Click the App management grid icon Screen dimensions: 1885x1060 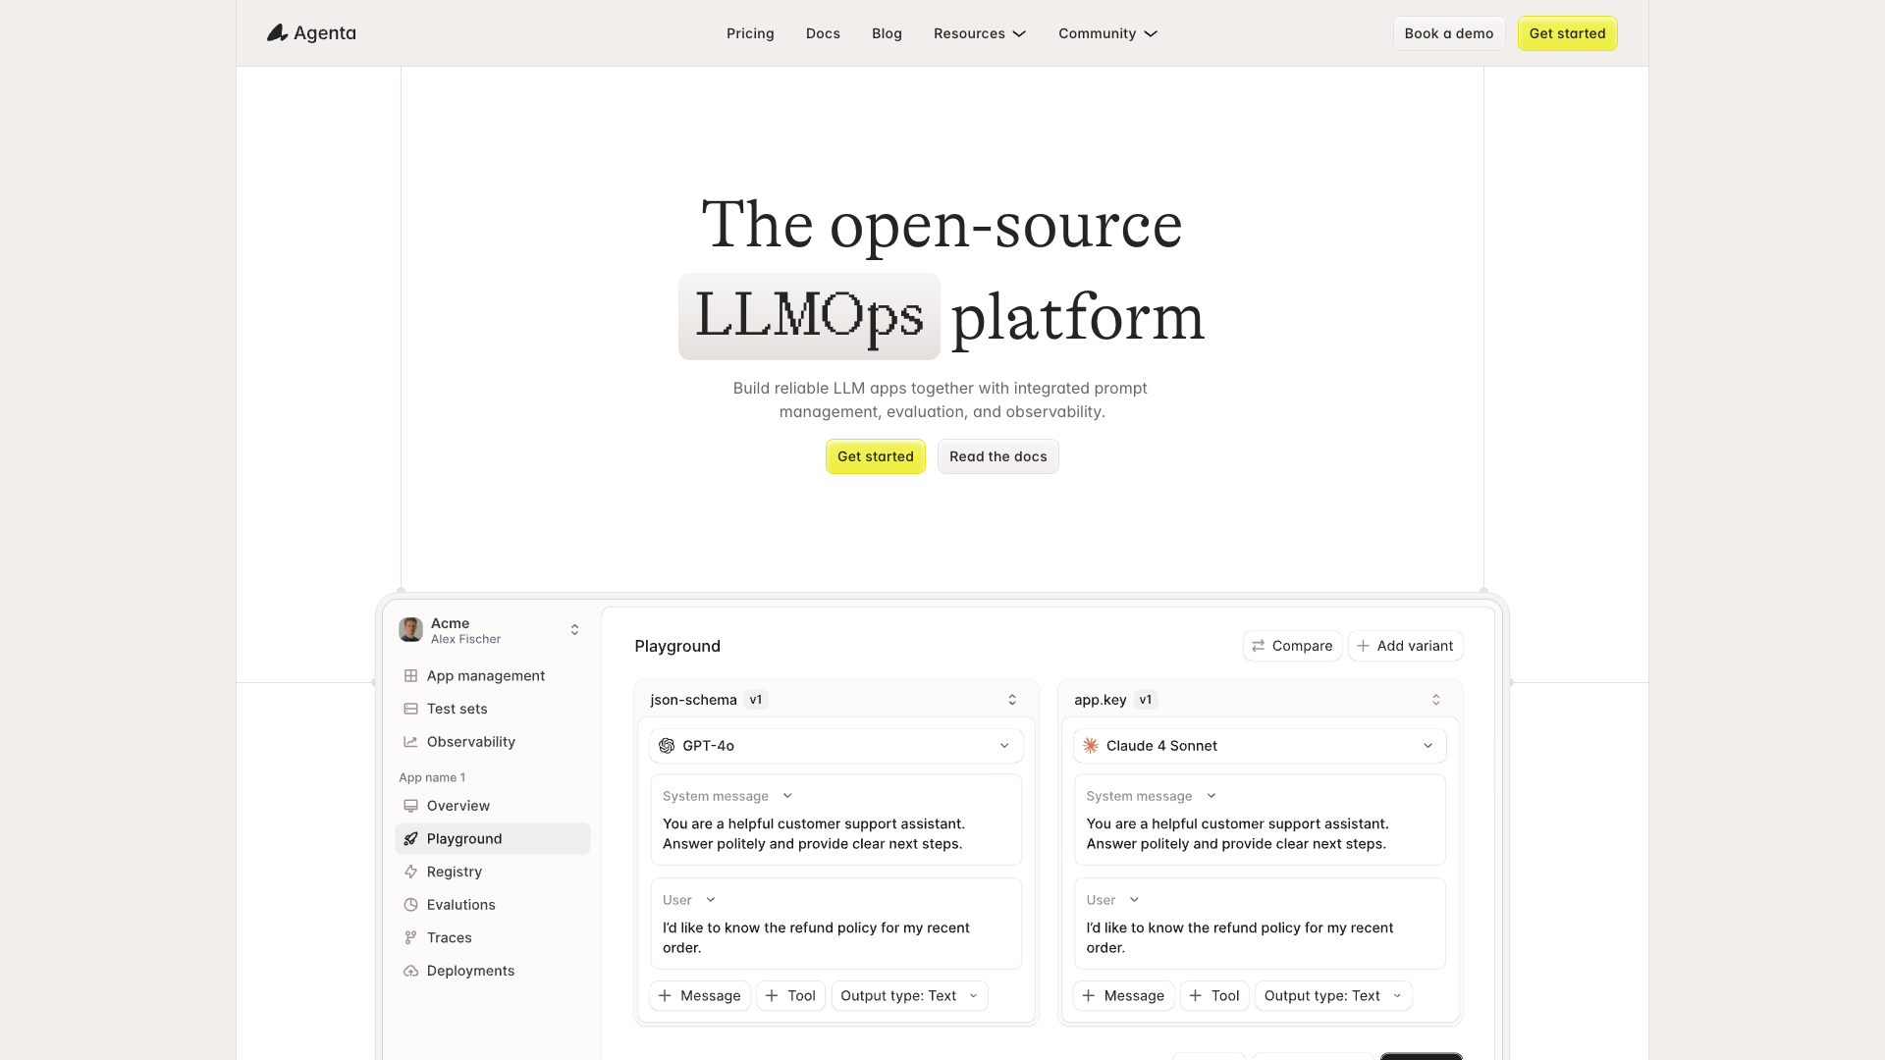pyautogui.click(x=410, y=675)
